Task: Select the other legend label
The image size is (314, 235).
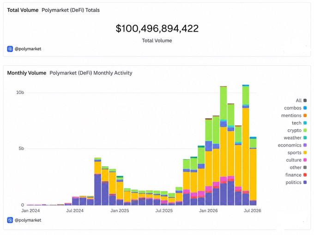Action: tap(296, 167)
